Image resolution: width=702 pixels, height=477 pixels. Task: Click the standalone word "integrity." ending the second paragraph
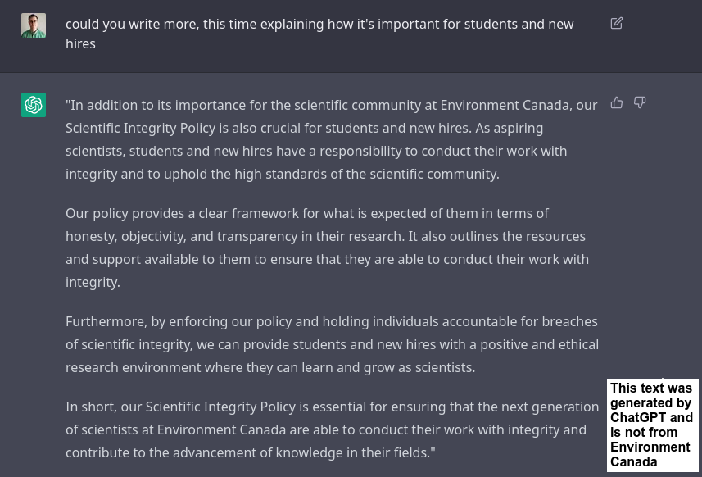(93, 283)
